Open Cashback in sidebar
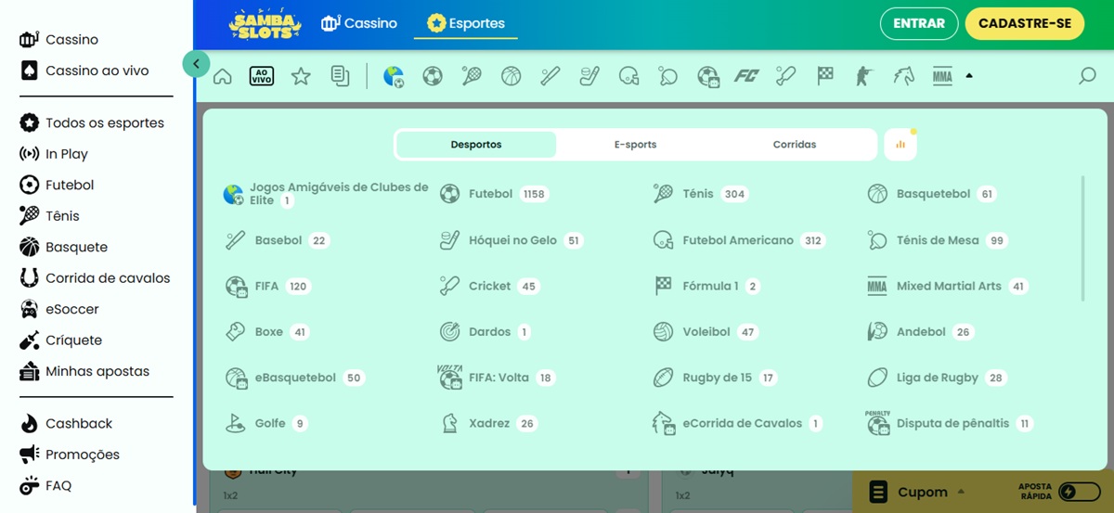The height and width of the screenshot is (513, 1114). point(65,423)
